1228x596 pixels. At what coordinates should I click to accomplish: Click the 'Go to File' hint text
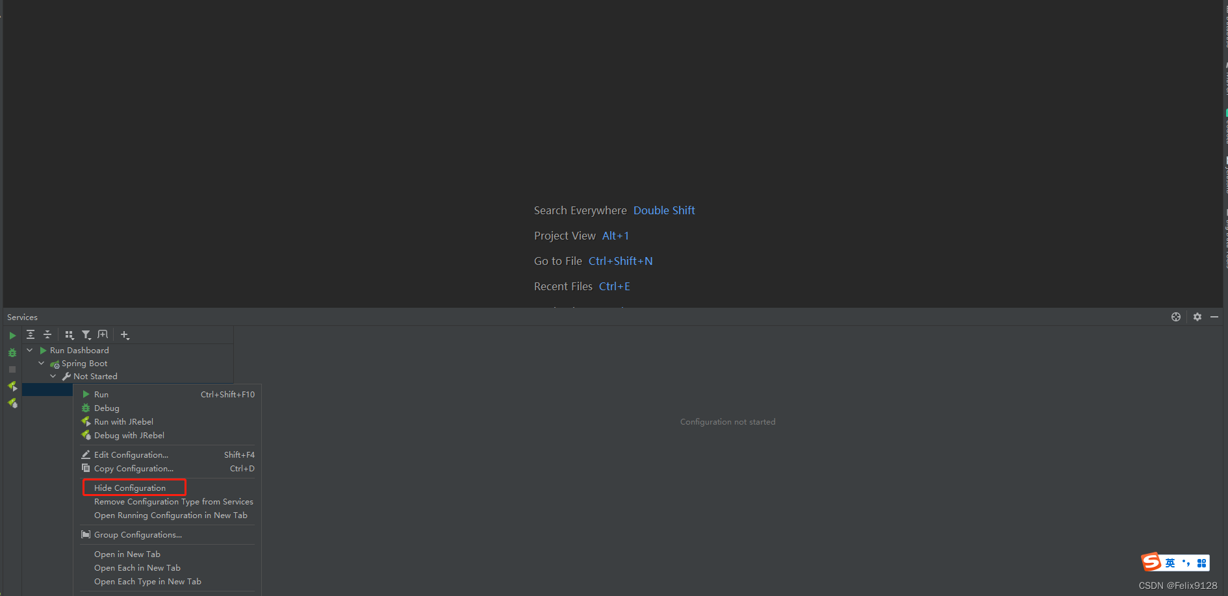coord(557,261)
